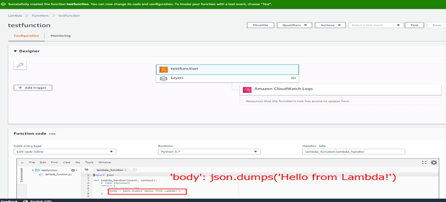Screen dimensions: 446x202
Task: Open the Code entry type dropdown
Action: click(x=65, y=152)
